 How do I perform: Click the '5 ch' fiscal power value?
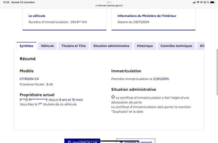point(50,84)
